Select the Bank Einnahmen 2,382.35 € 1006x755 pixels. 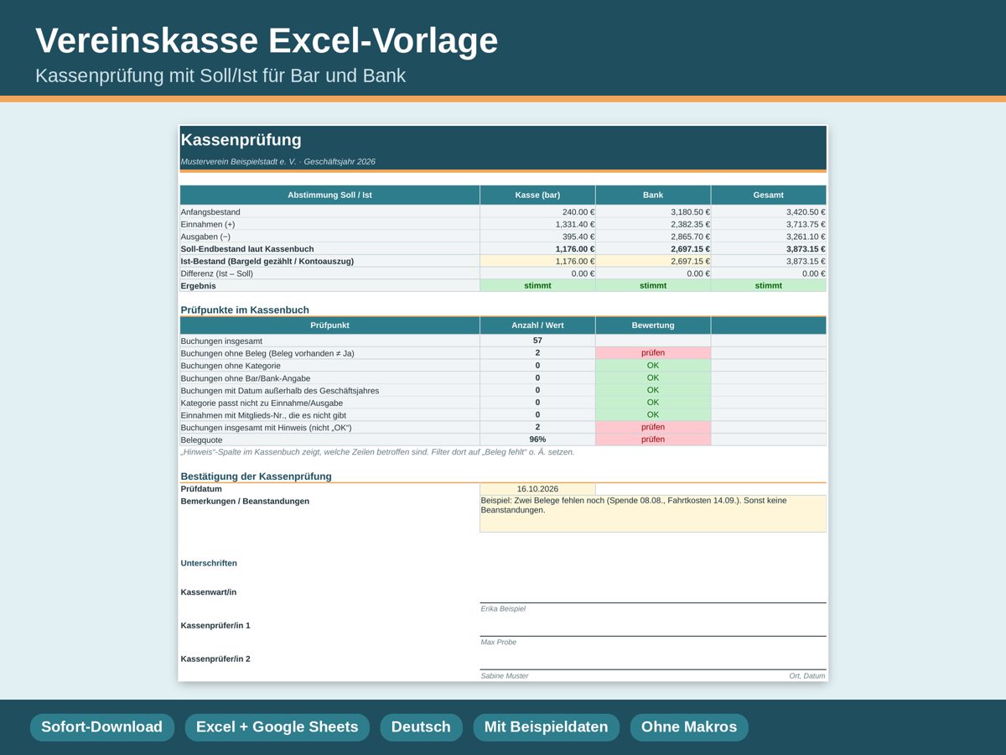(690, 225)
